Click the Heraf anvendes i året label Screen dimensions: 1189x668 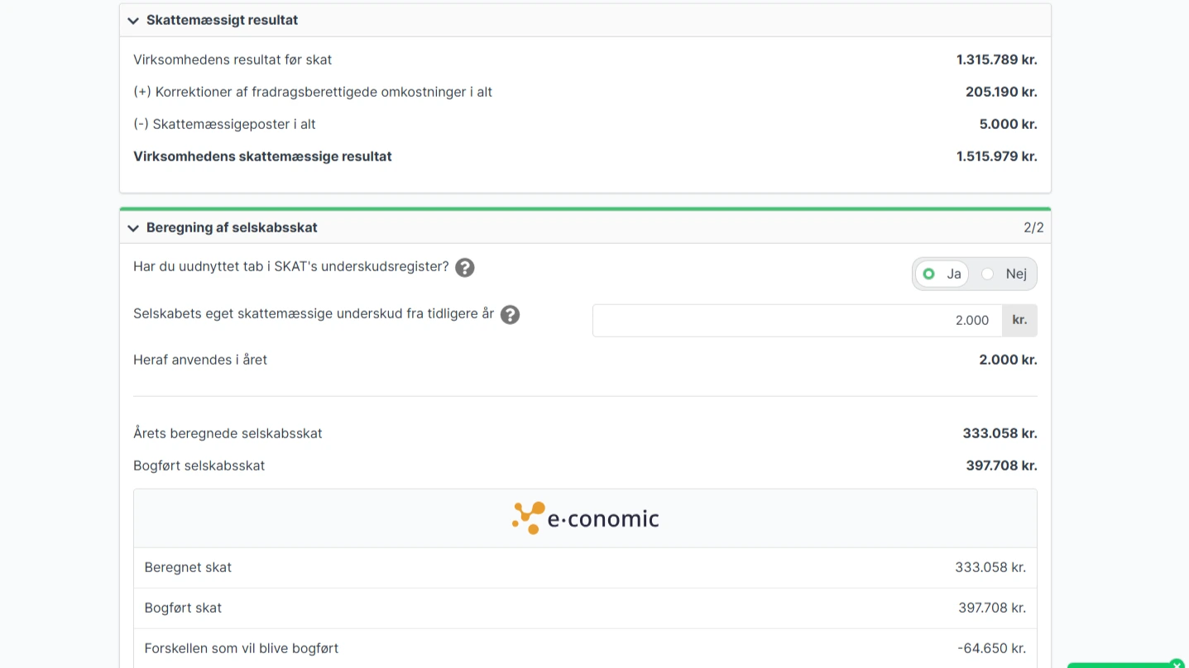[200, 360]
